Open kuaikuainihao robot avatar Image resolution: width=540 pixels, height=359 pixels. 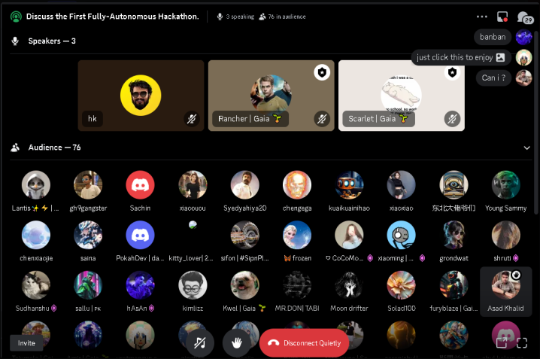coord(349,185)
